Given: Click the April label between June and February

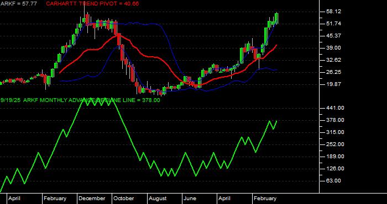Looking at the screenshot, I should click(x=224, y=198).
